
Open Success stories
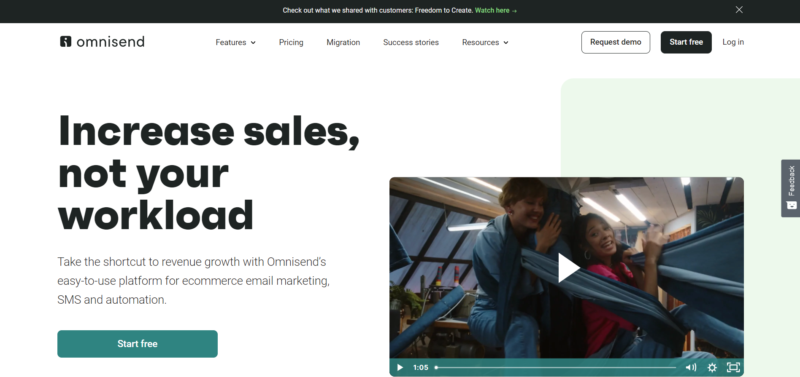(411, 42)
